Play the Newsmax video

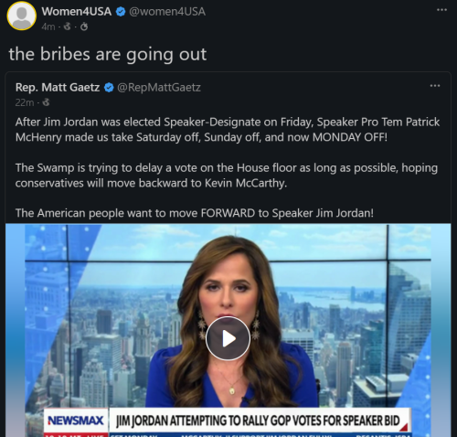[228, 338]
